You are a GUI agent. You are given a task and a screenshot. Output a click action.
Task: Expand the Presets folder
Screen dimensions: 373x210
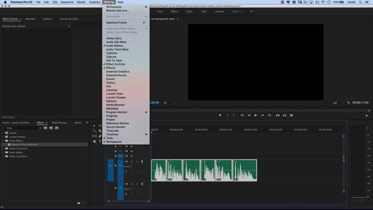pyautogui.click(x=3, y=133)
